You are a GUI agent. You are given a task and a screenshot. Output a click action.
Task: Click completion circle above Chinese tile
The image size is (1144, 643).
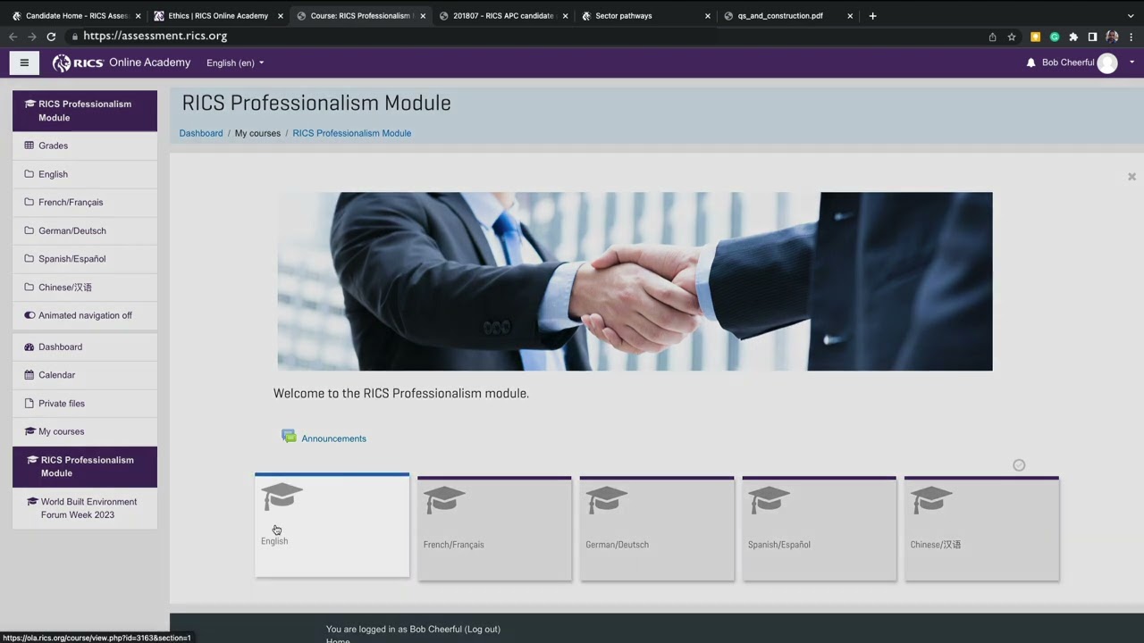click(x=1019, y=465)
